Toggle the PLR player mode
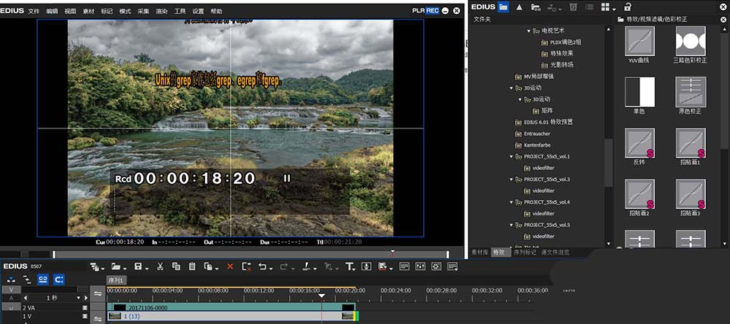The width and height of the screenshot is (730, 324). click(418, 10)
